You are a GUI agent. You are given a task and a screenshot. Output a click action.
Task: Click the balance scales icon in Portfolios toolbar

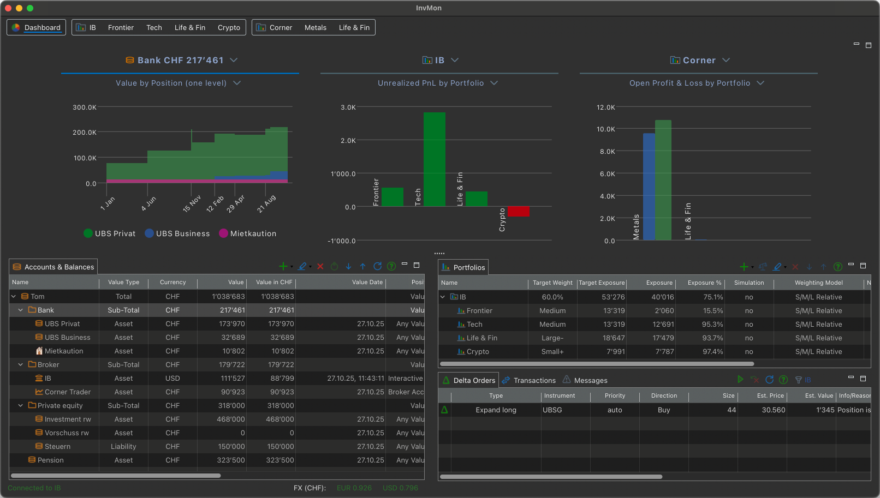click(x=763, y=267)
